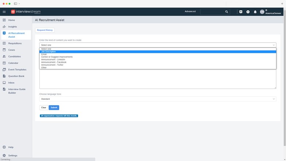The width and height of the screenshot is (286, 161).
Task: Open new browser tab plus
Action: pyautogui.click(x=282, y=4)
